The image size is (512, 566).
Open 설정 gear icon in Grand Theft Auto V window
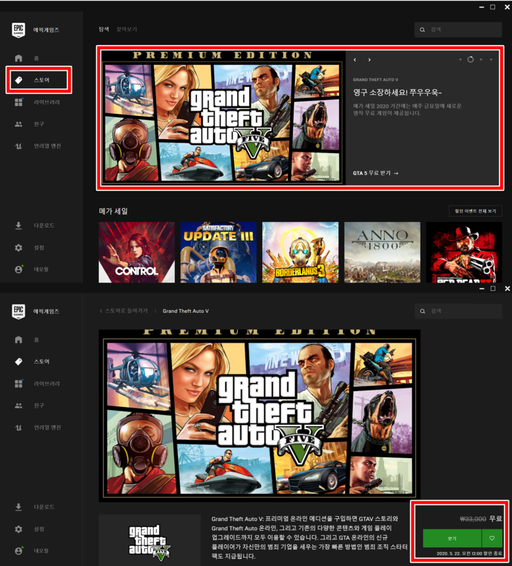19,529
